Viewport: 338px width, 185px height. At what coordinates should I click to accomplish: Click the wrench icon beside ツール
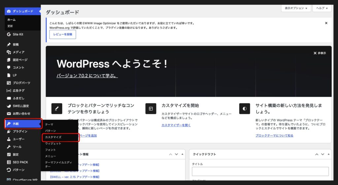point(9,147)
